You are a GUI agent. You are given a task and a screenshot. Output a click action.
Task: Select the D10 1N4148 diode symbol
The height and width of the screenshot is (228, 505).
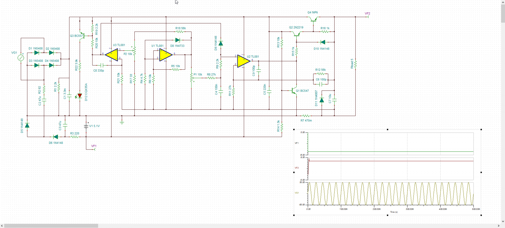pos(323,42)
